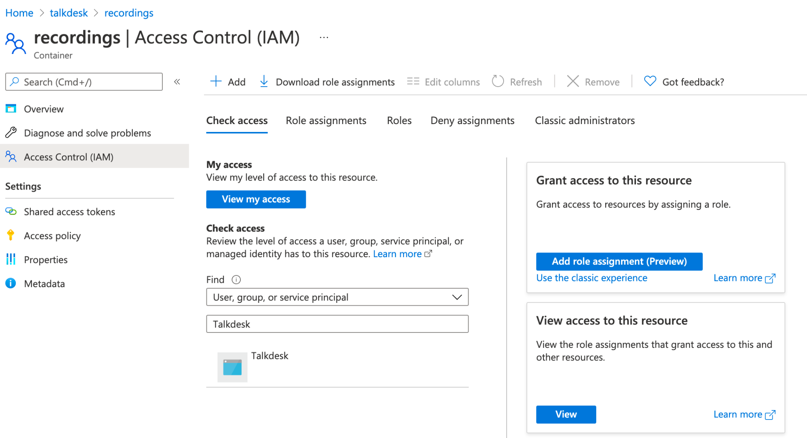Click the info icon next to Find

pos(236,280)
